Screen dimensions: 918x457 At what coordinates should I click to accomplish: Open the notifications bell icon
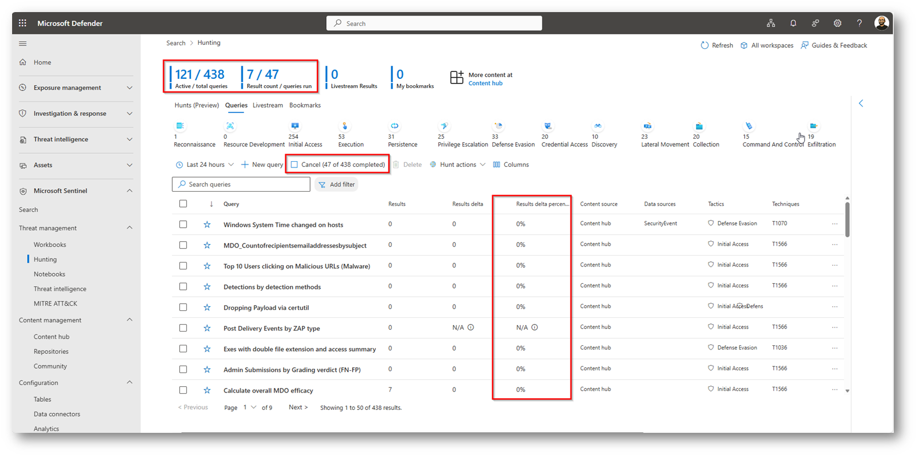[793, 23]
